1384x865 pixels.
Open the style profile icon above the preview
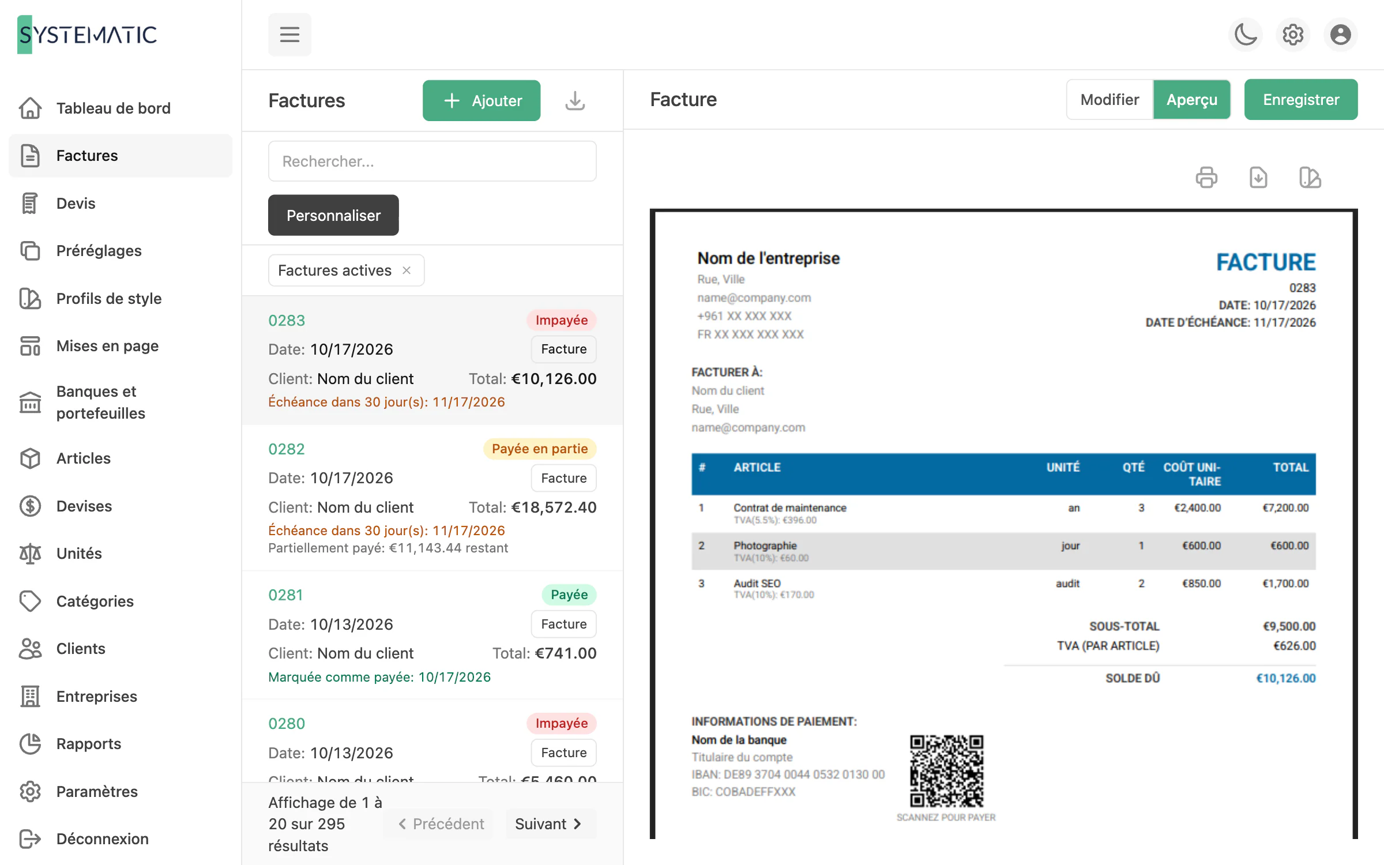pyautogui.click(x=1310, y=178)
